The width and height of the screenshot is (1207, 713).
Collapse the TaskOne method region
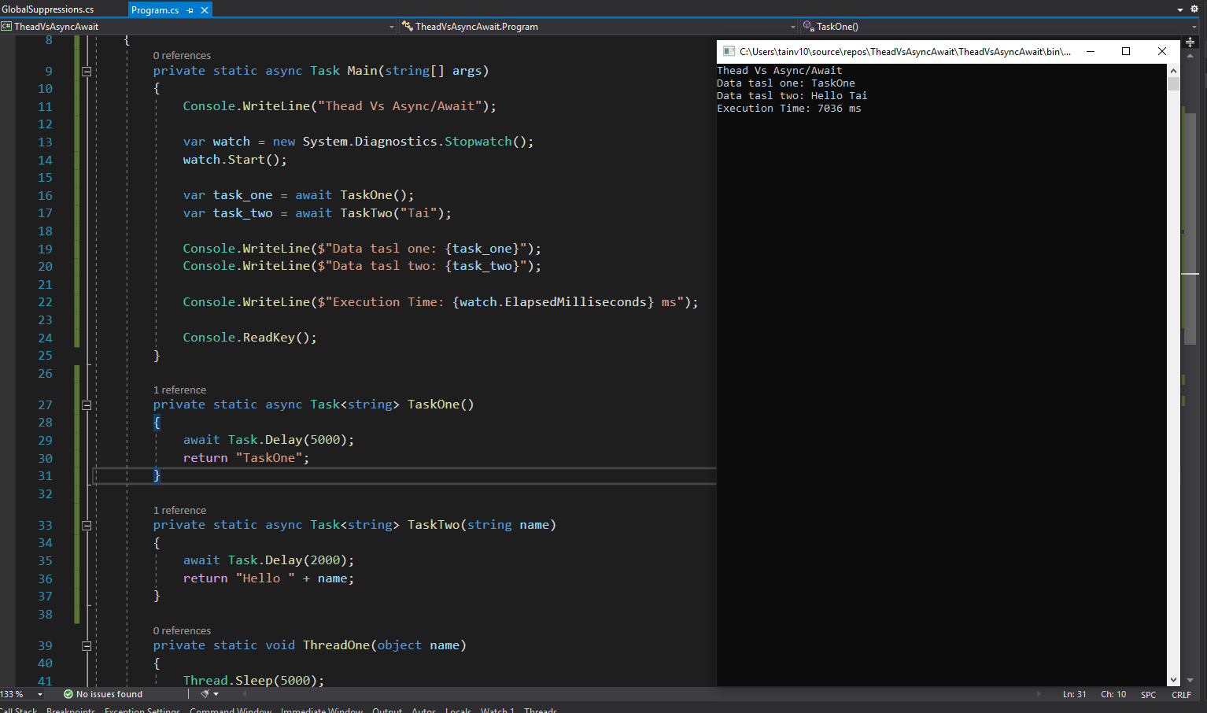87,405
